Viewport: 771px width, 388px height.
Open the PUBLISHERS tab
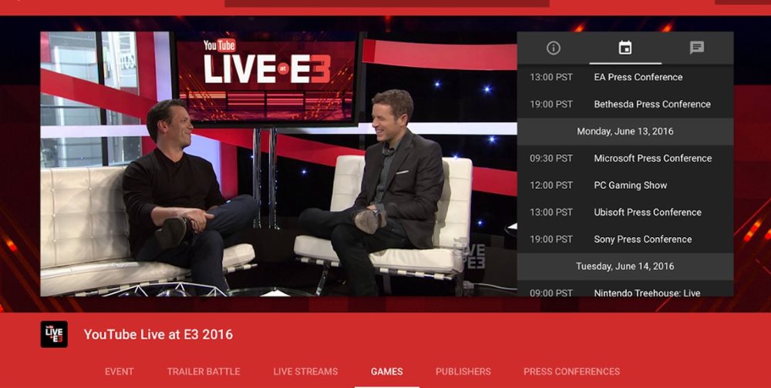click(x=463, y=372)
